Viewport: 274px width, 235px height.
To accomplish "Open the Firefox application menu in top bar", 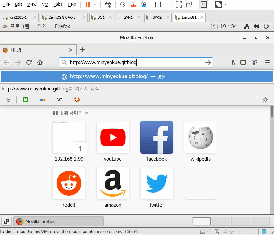I will point(62,26).
